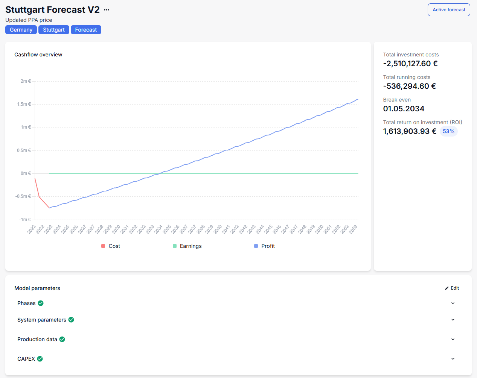Click green checkmark next to System parameters
The height and width of the screenshot is (378, 477).
[x=71, y=320]
